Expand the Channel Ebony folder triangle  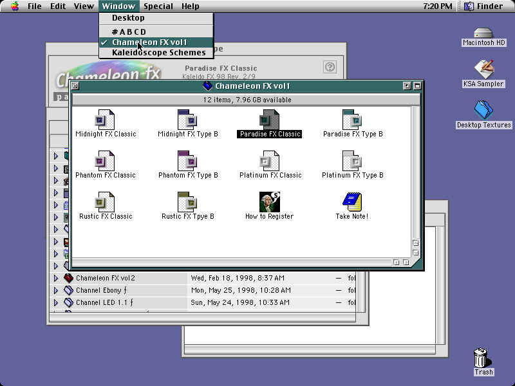coord(56,290)
